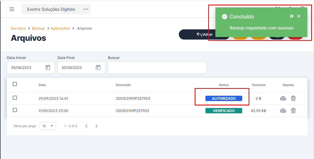Viewport: 314px width, 159px height.
Task: Open Data Final calendar picker
Action: (98, 68)
